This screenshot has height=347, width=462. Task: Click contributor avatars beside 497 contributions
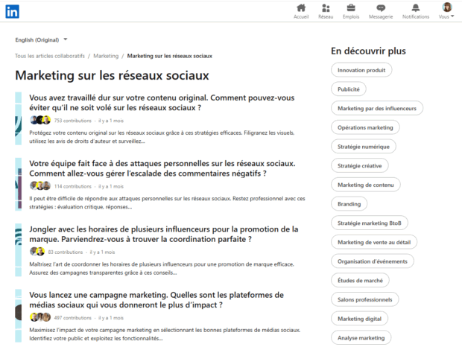pyautogui.click(x=40, y=317)
